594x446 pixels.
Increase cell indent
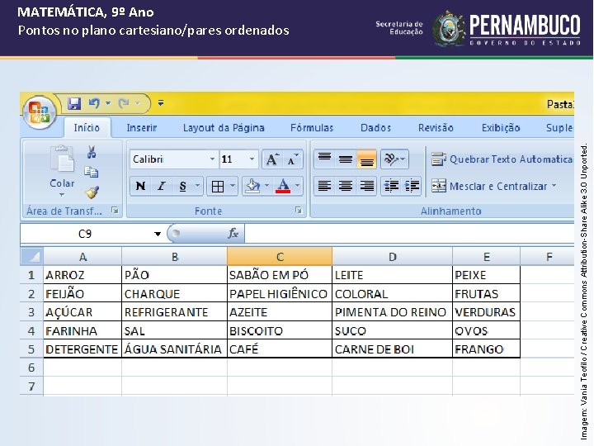click(x=412, y=186)
